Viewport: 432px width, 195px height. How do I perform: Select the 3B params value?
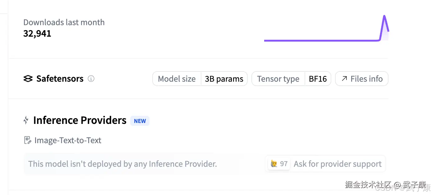(x=224, y=79)
